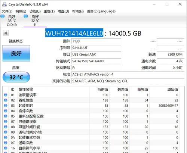Click status orb for attribute 02 吞吐性能
187x153 pixels.
click(x=6, y=100)
